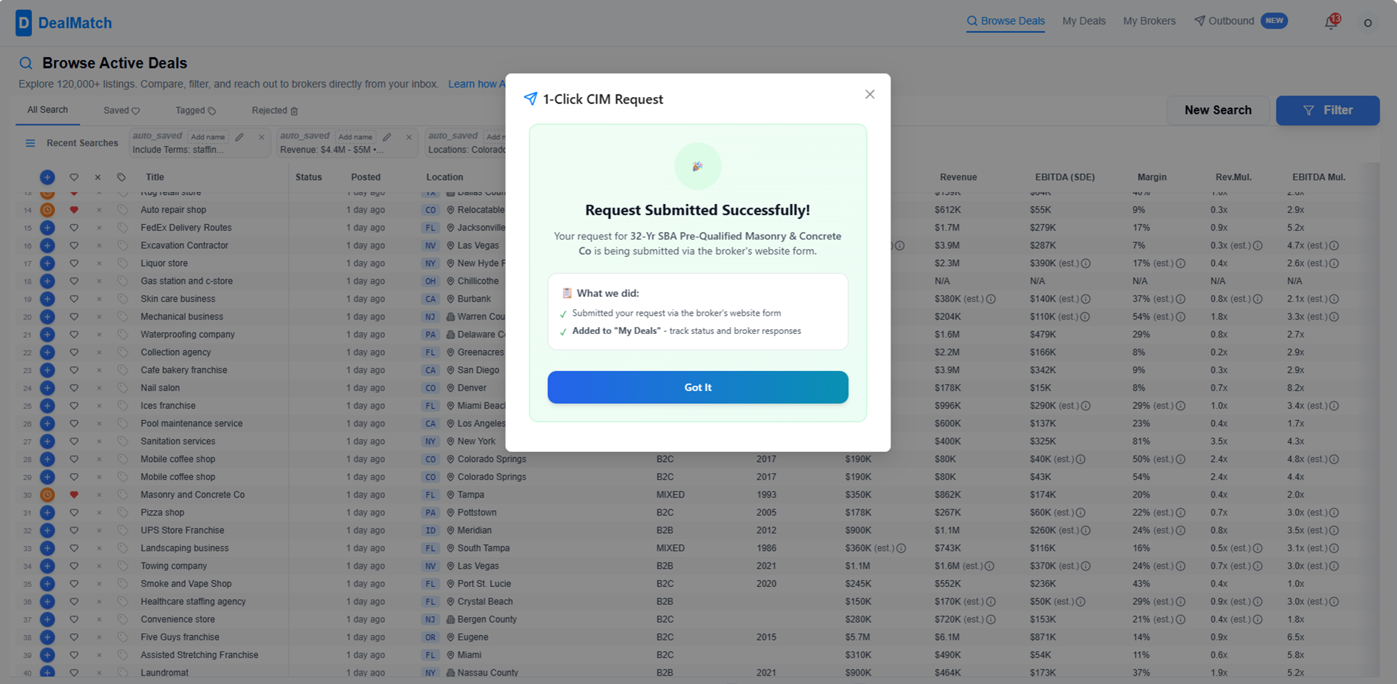Add Gas station and c-store deal

[x=47, y=281]
